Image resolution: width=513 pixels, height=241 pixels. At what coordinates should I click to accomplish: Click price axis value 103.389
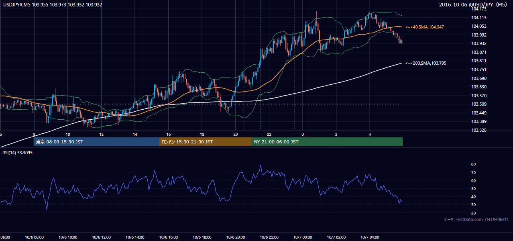click(478, 121)
